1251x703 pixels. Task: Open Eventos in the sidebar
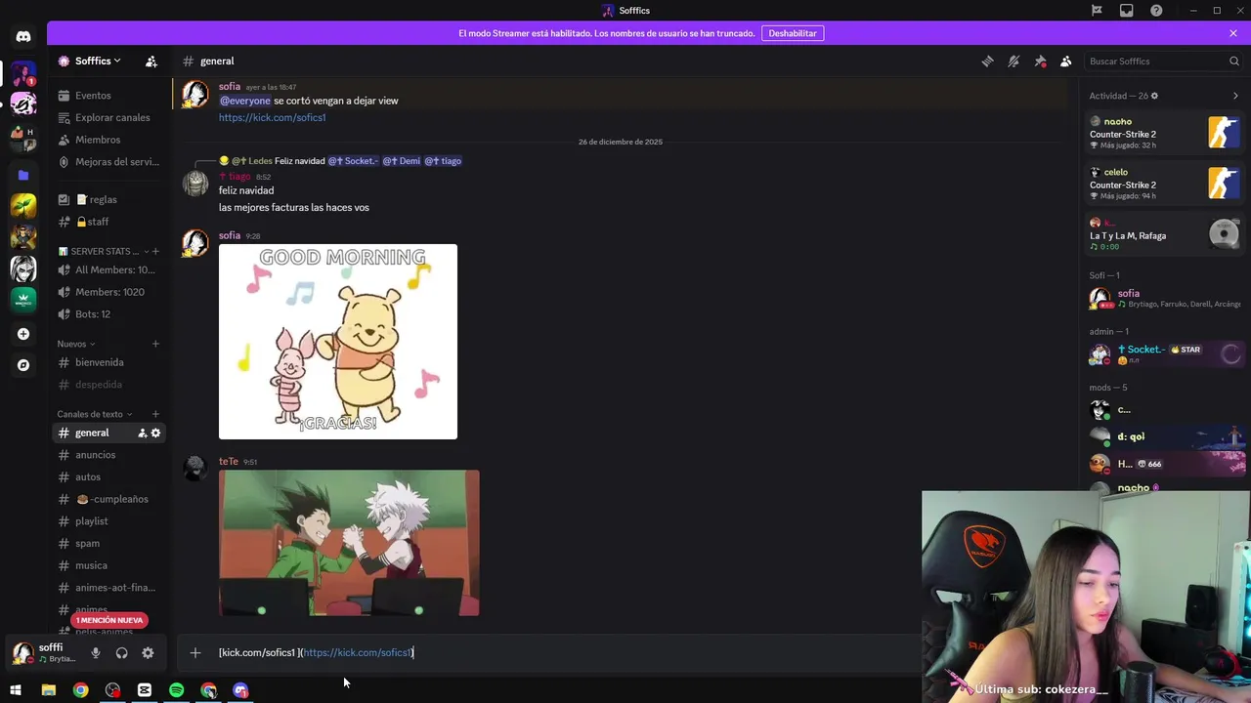[108, 96]
